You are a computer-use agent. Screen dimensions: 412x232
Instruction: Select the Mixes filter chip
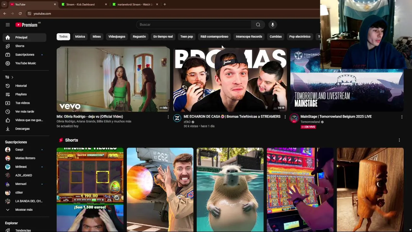click(x=97, y=36)
